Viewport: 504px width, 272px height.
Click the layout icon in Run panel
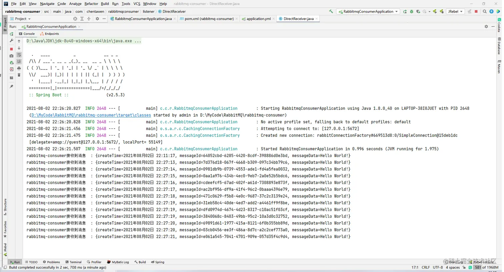[x=12, y=78]
